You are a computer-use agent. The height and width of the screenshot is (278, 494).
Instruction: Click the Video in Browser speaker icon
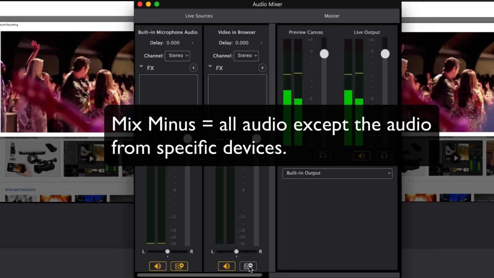click(x=227, y=266)
